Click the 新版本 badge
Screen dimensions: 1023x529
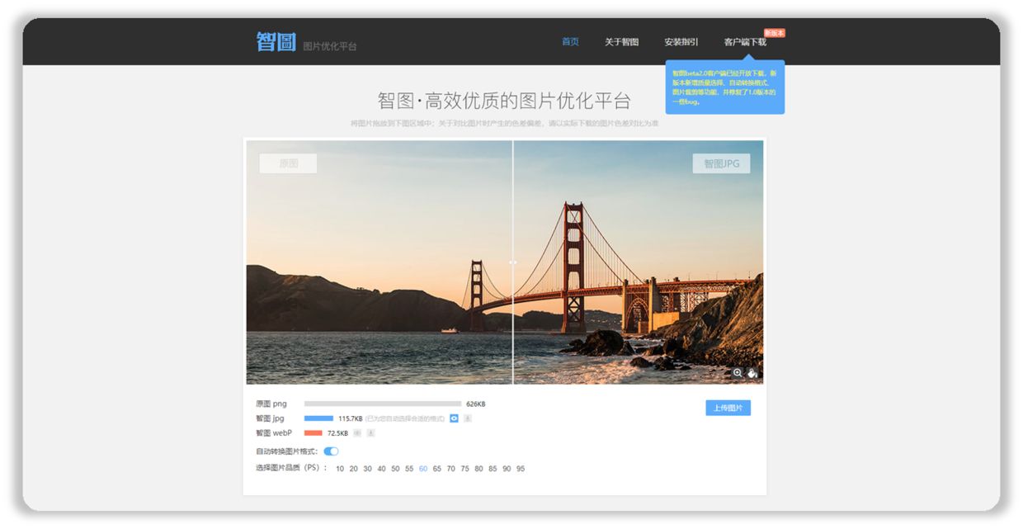pyautogui.click(x=775, y=33)
